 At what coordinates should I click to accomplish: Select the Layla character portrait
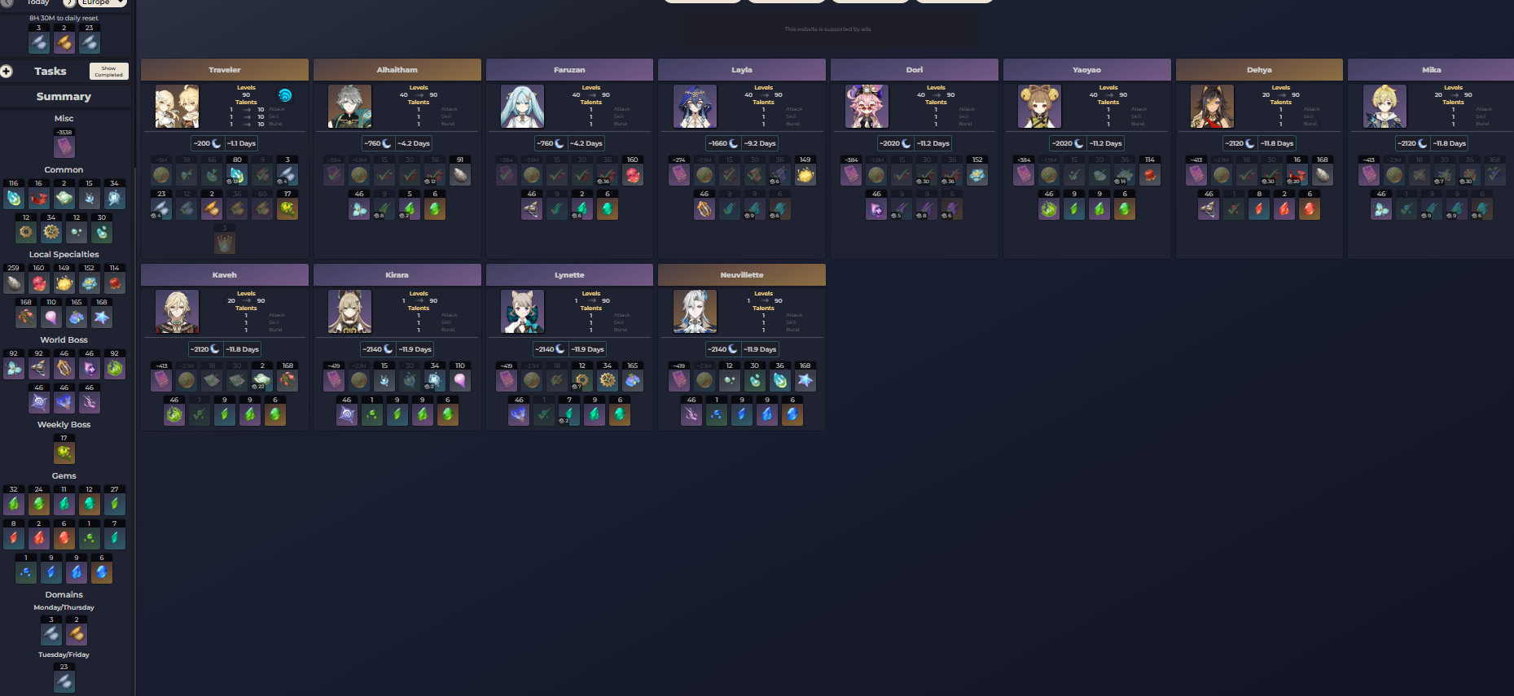pos(695,107)
